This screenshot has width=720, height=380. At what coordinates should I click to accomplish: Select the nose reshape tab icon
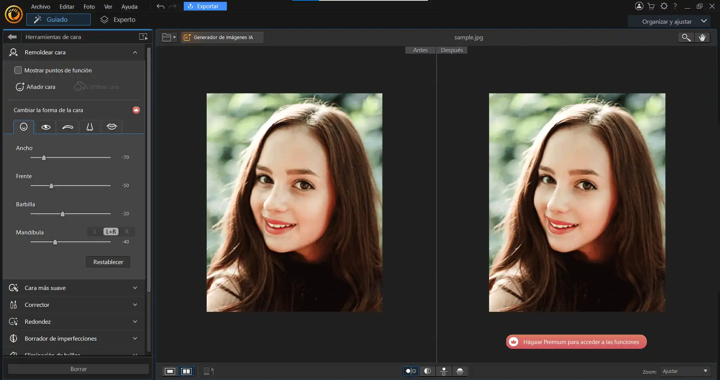coord(90,127)
